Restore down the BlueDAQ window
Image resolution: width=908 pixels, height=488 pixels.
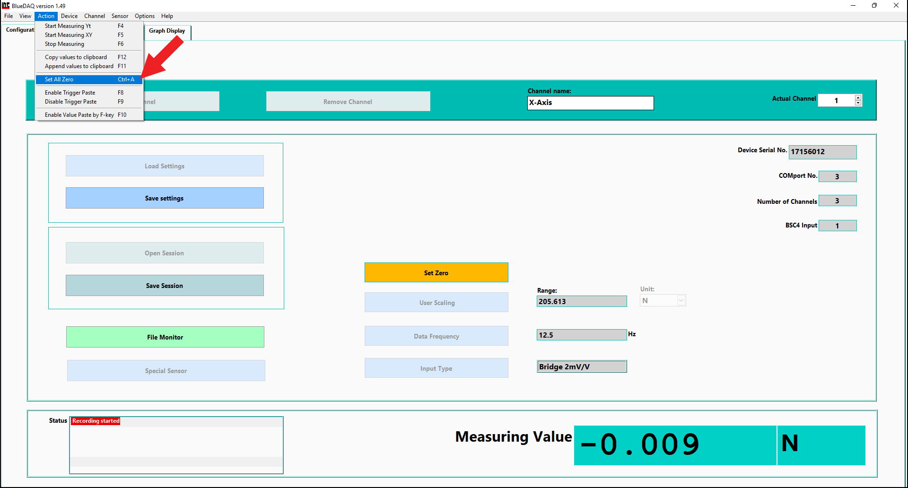[874, 6]
